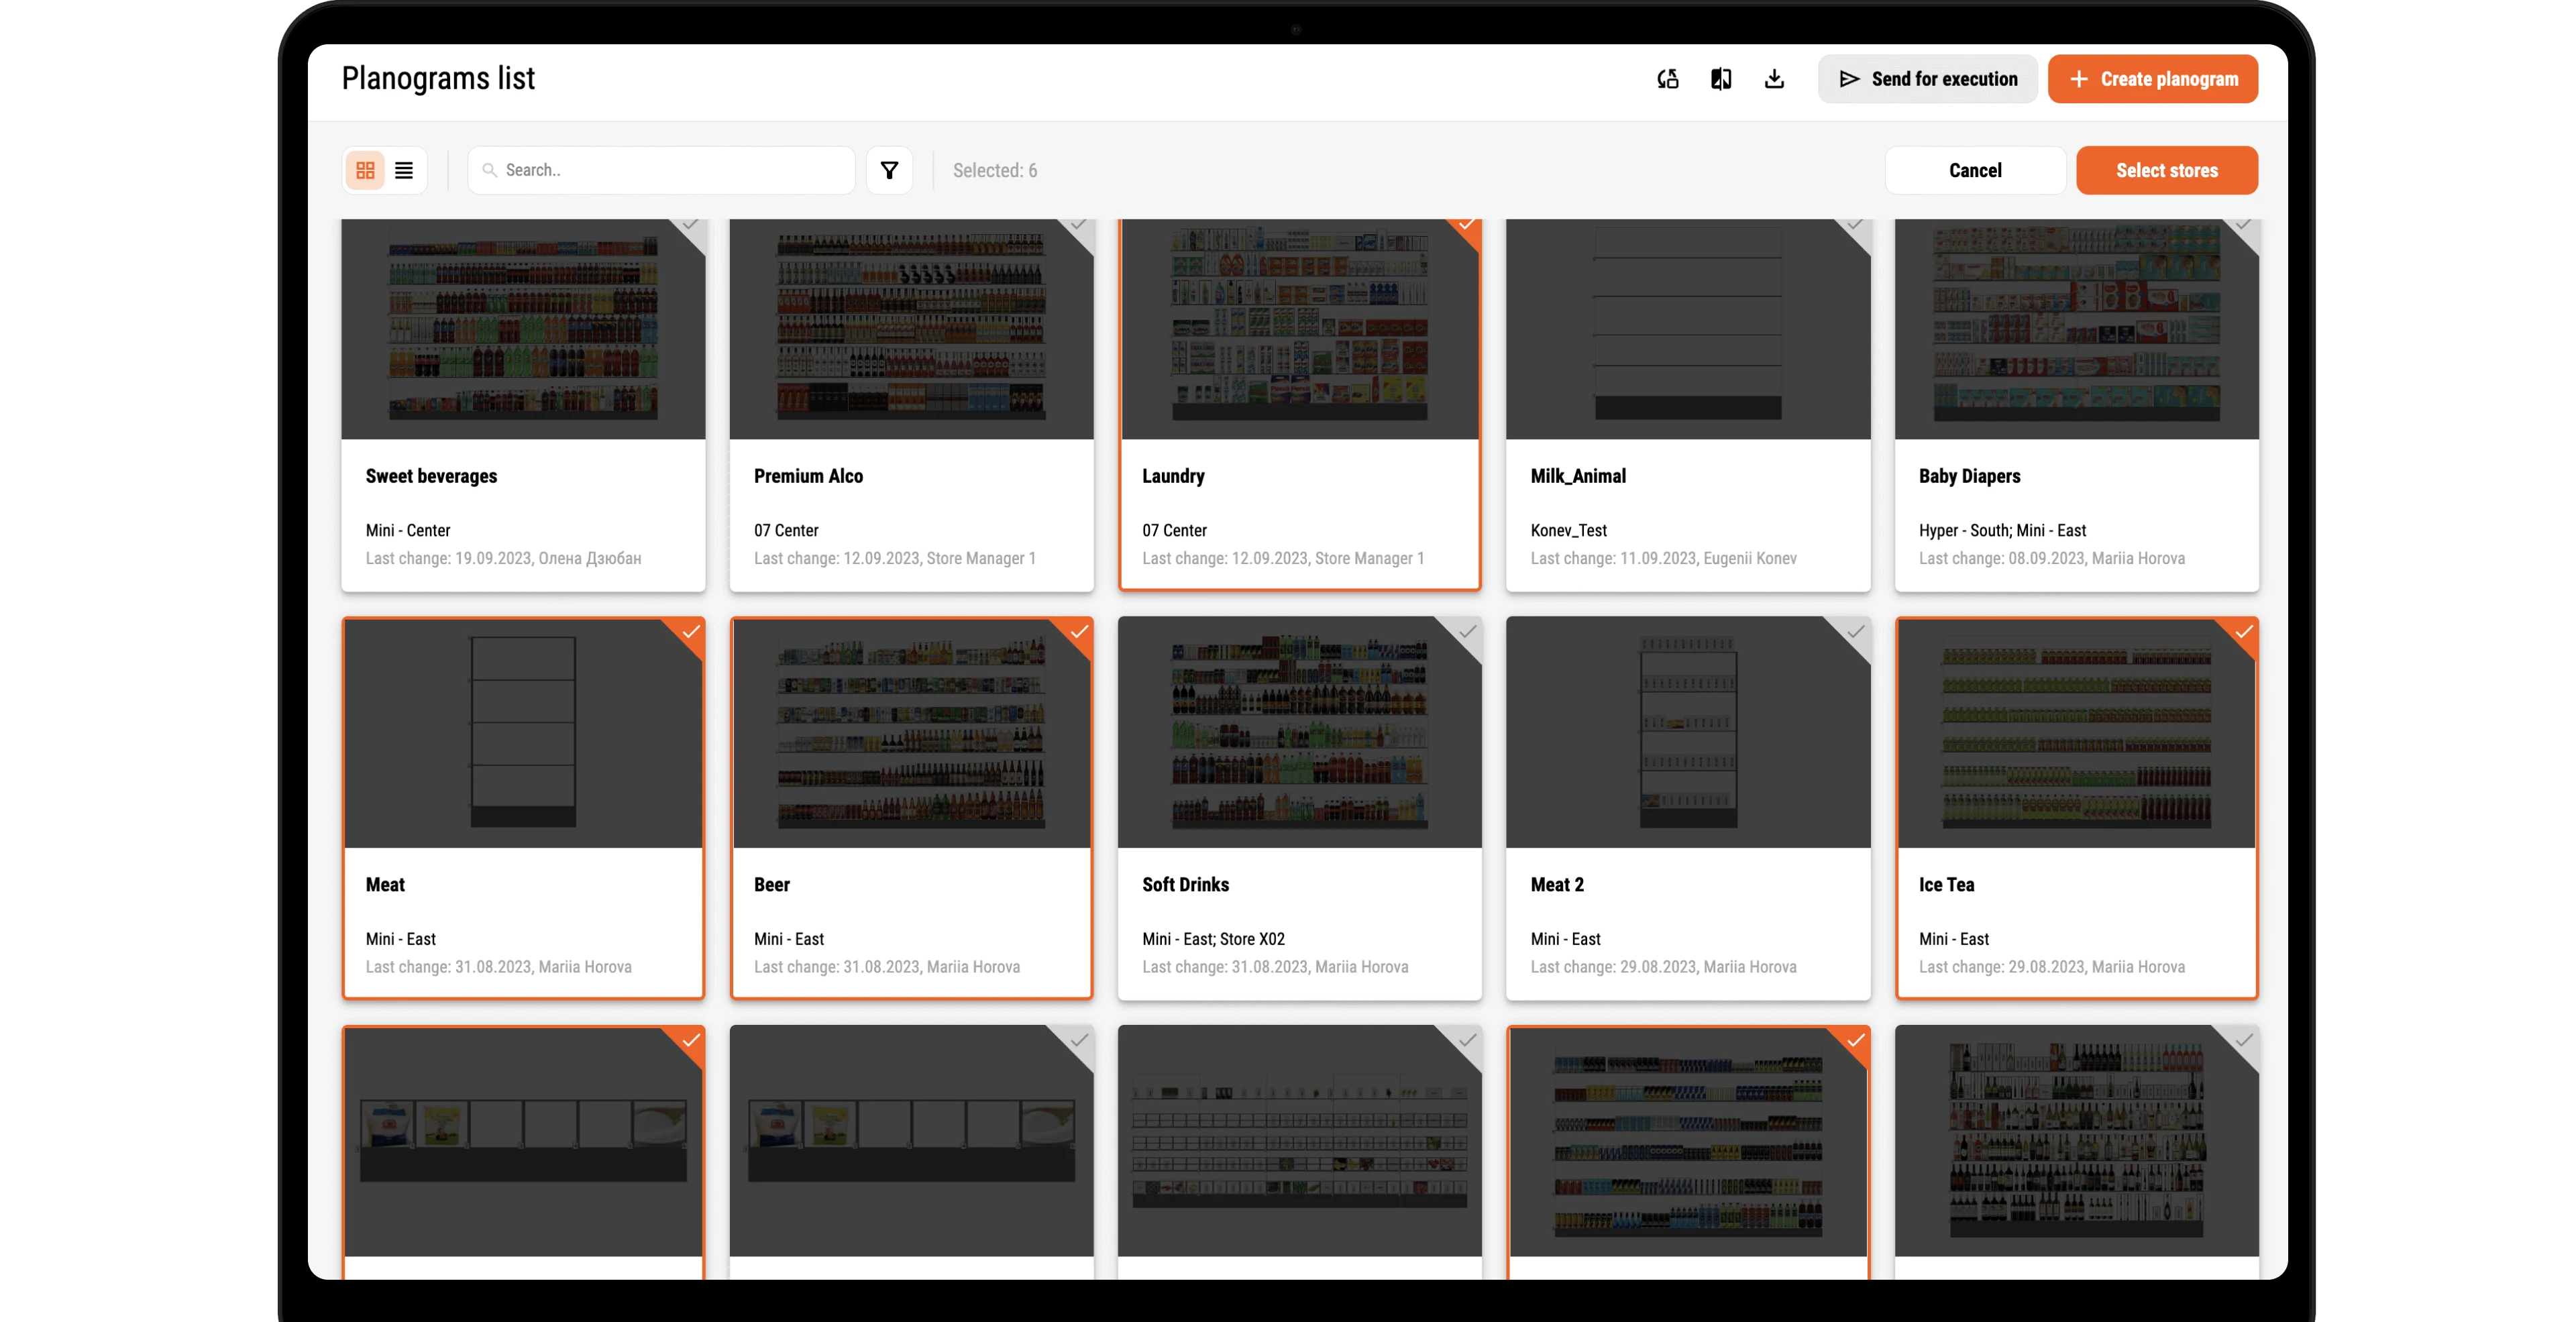The height and width of the screenshot is (1322, 2576).
Task: Select the grid view icon
Action: (x=365, y=170)
